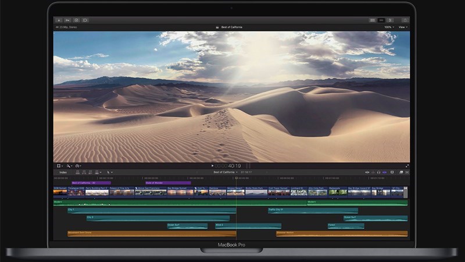The image size is (465, 262).
Task: Select the City 3 audio clip
Action: point(158,218)
